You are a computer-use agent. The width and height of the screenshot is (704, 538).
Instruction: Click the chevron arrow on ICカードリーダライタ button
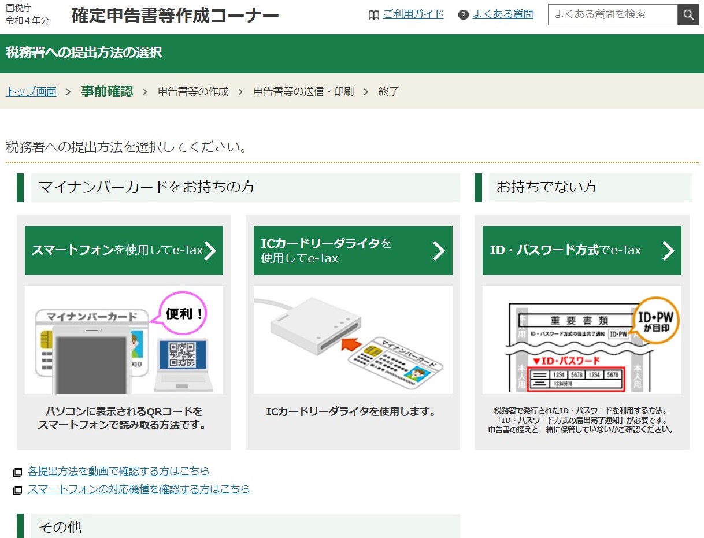(x=439, y=250)
